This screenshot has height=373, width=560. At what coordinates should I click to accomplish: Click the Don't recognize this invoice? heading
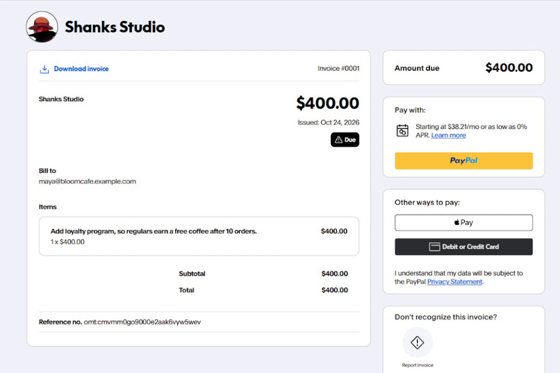coord(446,317)
